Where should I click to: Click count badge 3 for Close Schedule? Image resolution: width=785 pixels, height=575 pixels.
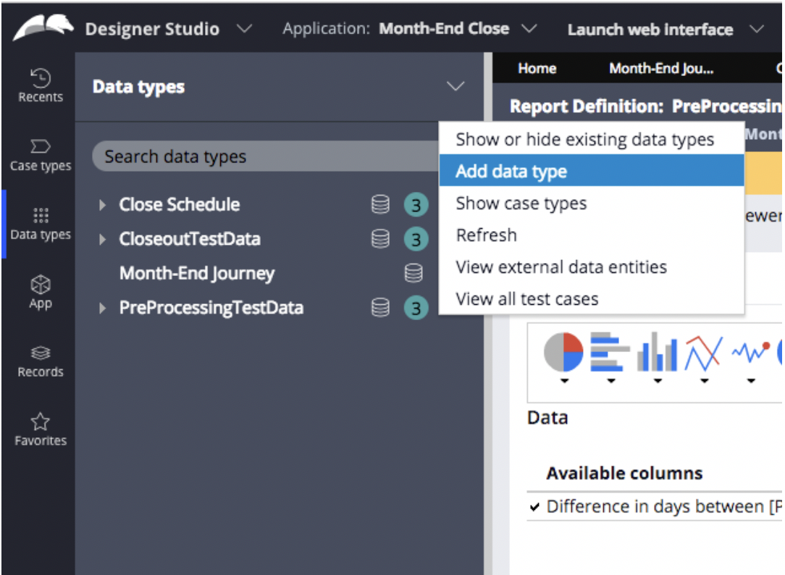(416, 205)
